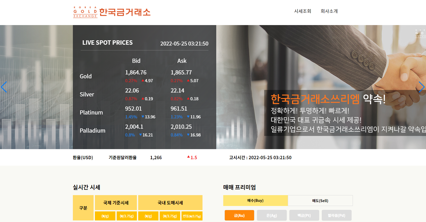
Task: Click the Platinum ask price 961.51
Action: (179, 109)
